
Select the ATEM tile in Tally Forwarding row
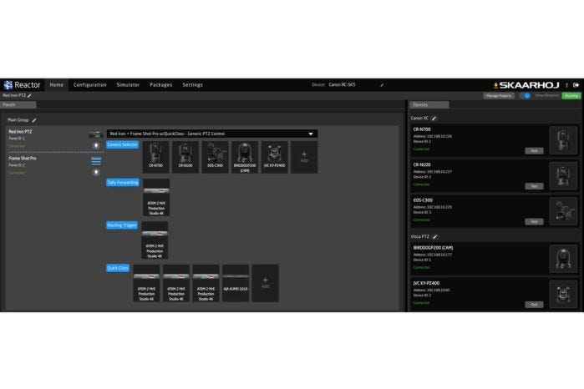click(x=156, y=197)
